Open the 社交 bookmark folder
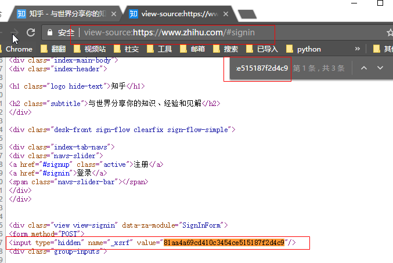This screenshot has width=393, height=263. click(127, 49)
